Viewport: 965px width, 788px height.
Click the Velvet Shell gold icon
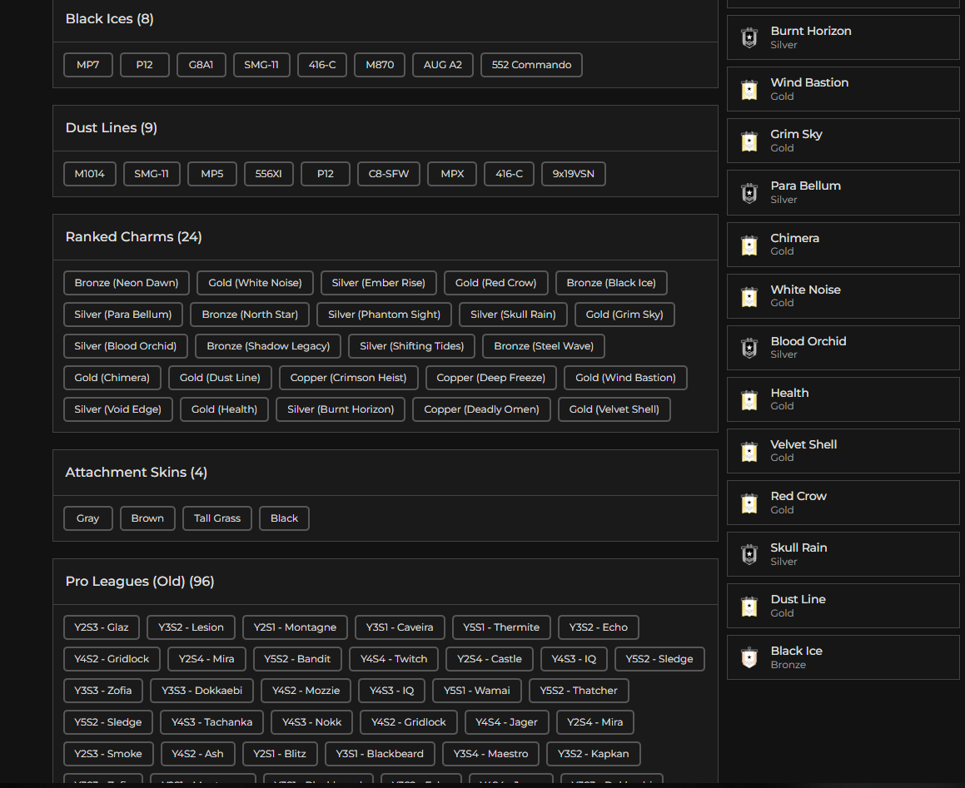[x=749, y=452]
